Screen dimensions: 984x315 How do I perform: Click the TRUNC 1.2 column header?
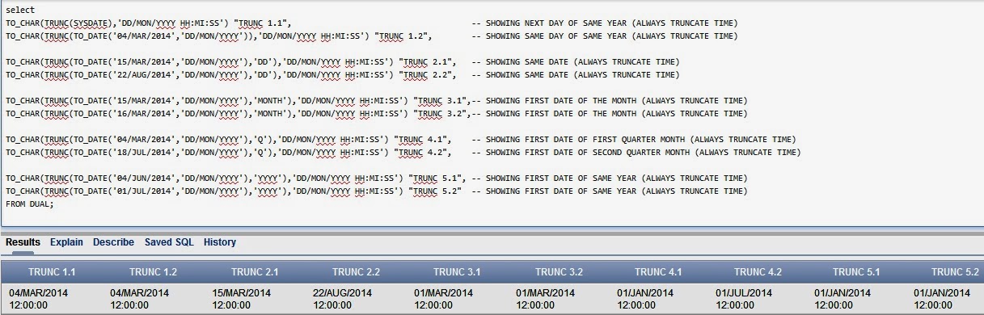tap(153, 271)
